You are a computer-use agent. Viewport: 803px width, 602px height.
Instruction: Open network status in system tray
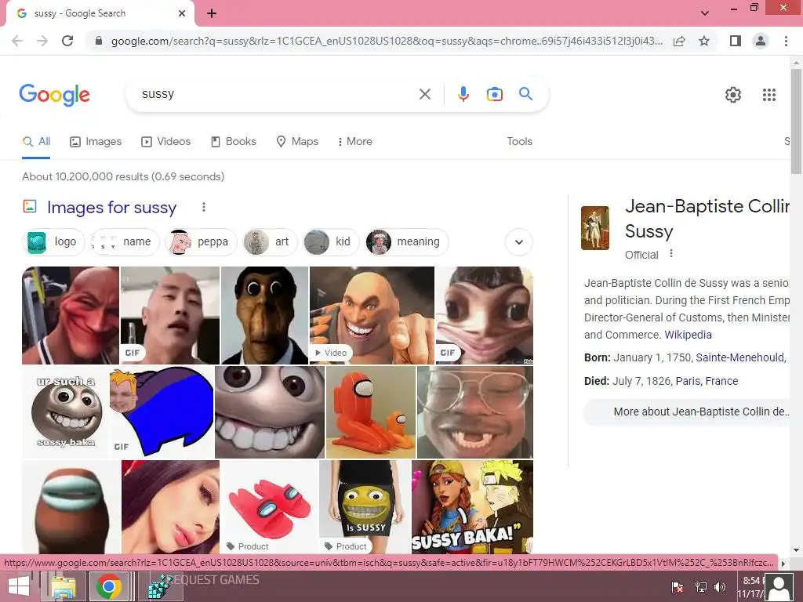(700, 586)
